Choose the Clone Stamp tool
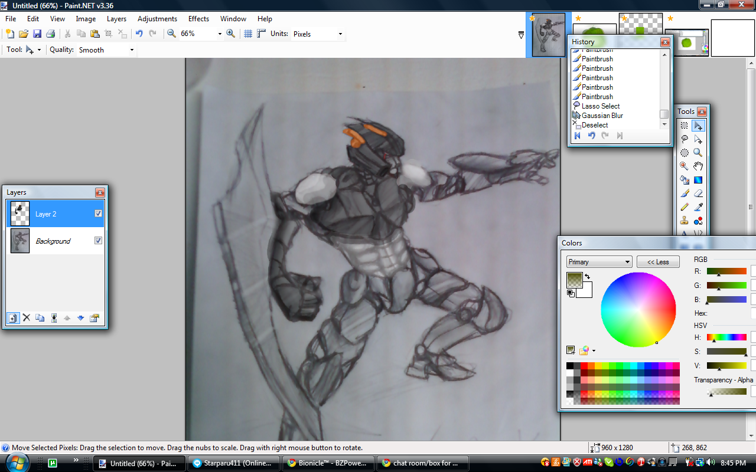The image size is (756, 472). [685, 220]
